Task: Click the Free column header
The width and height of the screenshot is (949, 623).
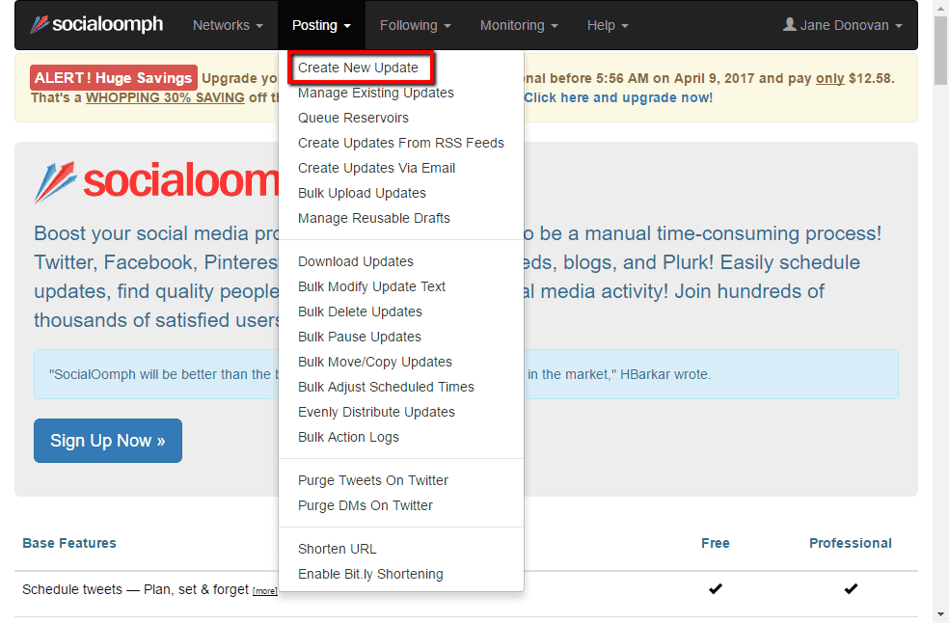Action: (716, 543)
